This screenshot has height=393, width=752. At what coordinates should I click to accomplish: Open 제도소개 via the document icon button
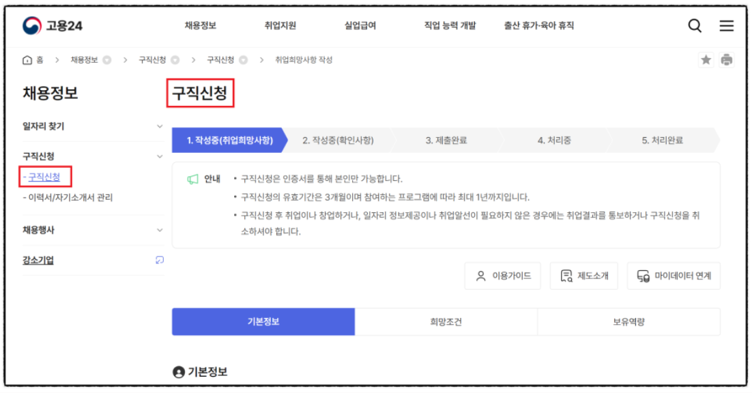(583, 276)
